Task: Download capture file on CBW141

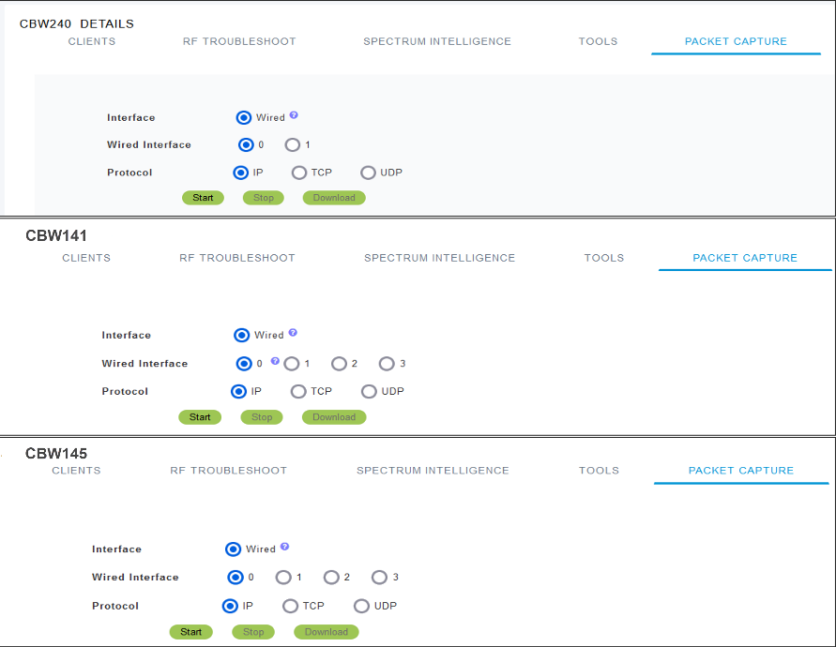Action: pos(334,417)
